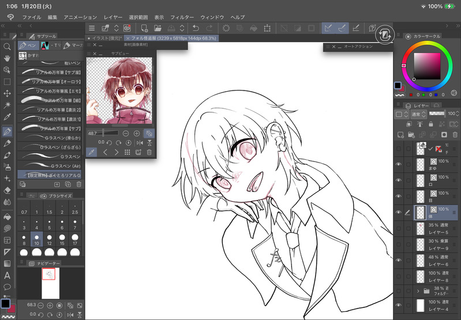Image resolution: width=461 pixels, height=320 pixels.
Task: Choose brush size 5
Action: [50, 224]
